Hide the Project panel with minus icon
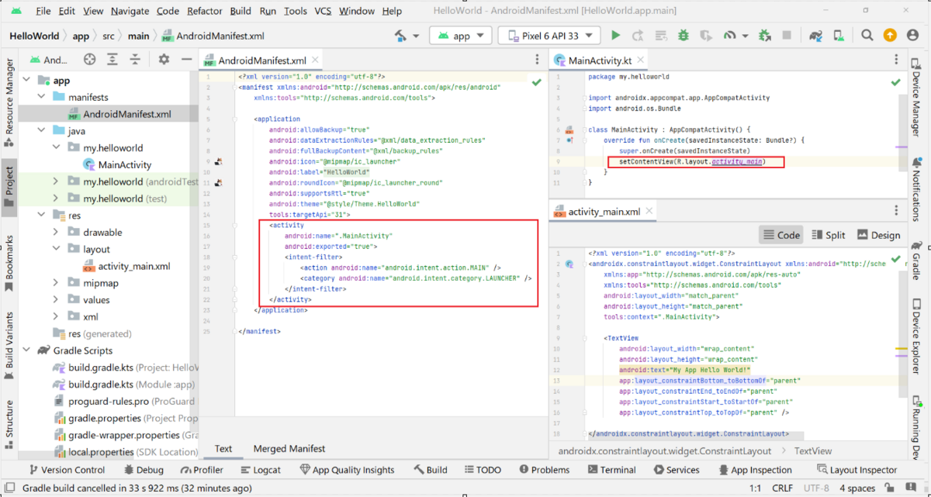The image size is (931, 497). click(x=186, y=60)
